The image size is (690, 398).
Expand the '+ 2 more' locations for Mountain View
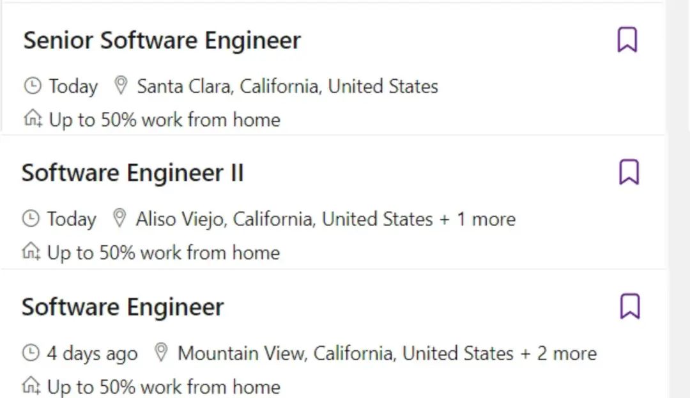click(558, 353)
